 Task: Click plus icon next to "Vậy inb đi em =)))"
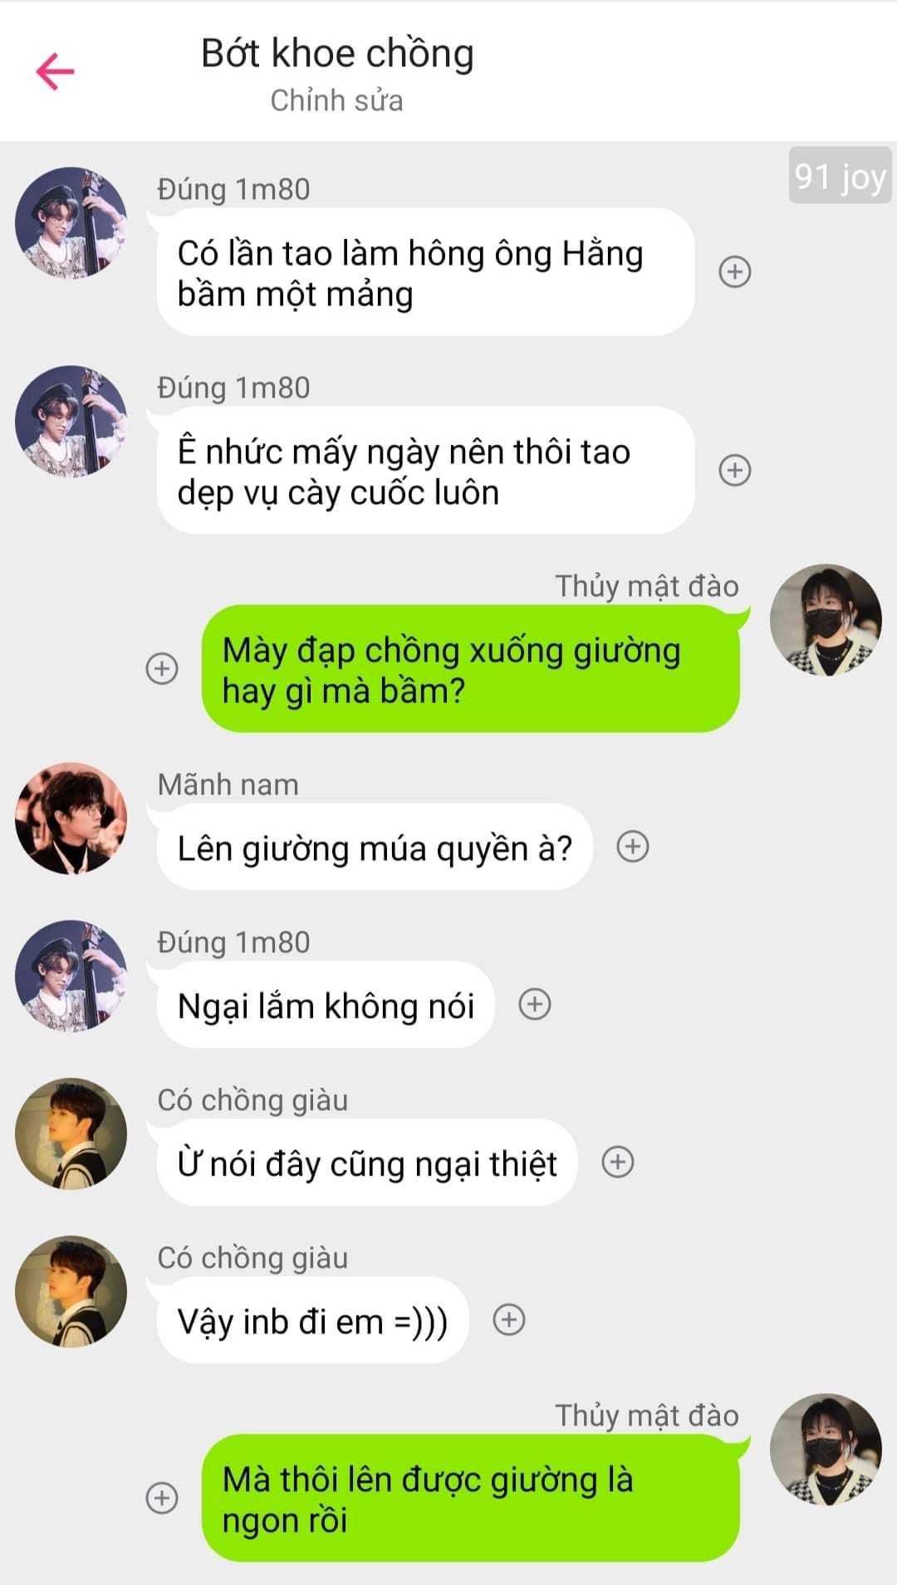click(508, 1319)
